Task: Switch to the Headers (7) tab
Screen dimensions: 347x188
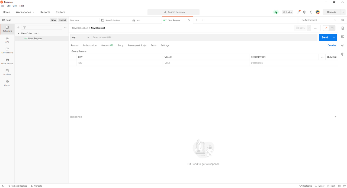Action: click(x=107, y=45)
